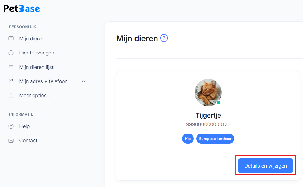Screen dimensions: 303x187
Task: Click the plus circle icon for Dier toevoegen
Action: click(11, 53)
